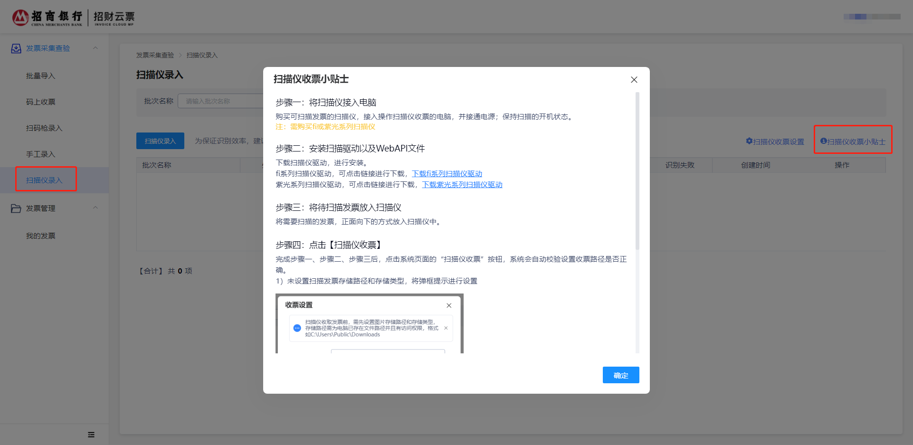Open 我的发票 in the sidebar

click(41, 236)
